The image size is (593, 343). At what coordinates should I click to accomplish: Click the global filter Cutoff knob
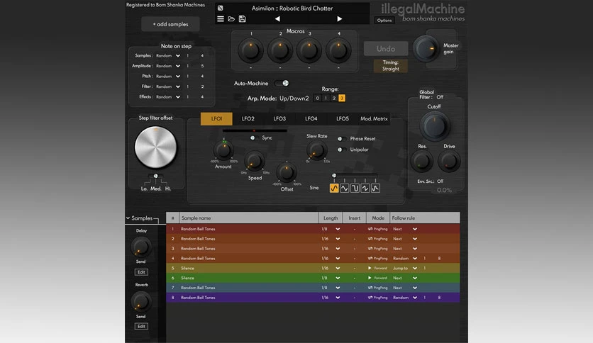tap(434, 126)
